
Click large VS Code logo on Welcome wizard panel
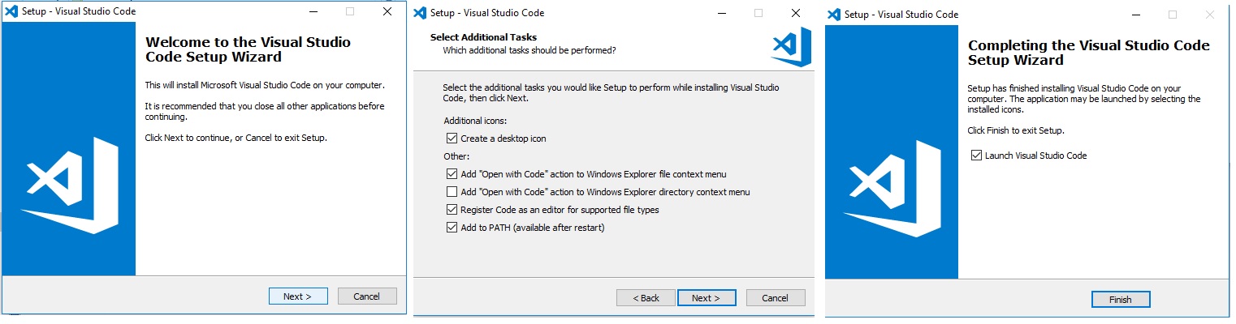(71, 185)
